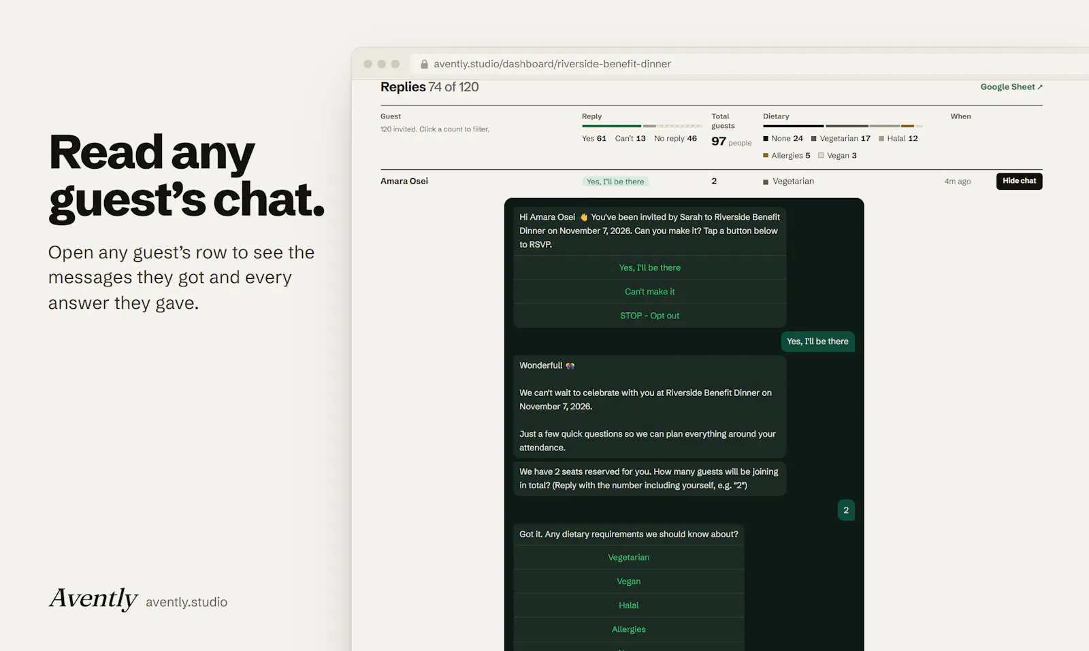
Task: Click the When column header
Action: click(x=960, y=116)
